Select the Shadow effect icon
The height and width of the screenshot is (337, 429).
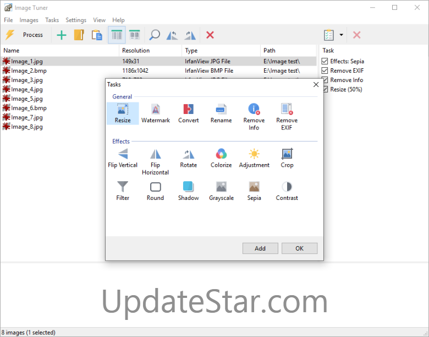click(x=188, y=187)
